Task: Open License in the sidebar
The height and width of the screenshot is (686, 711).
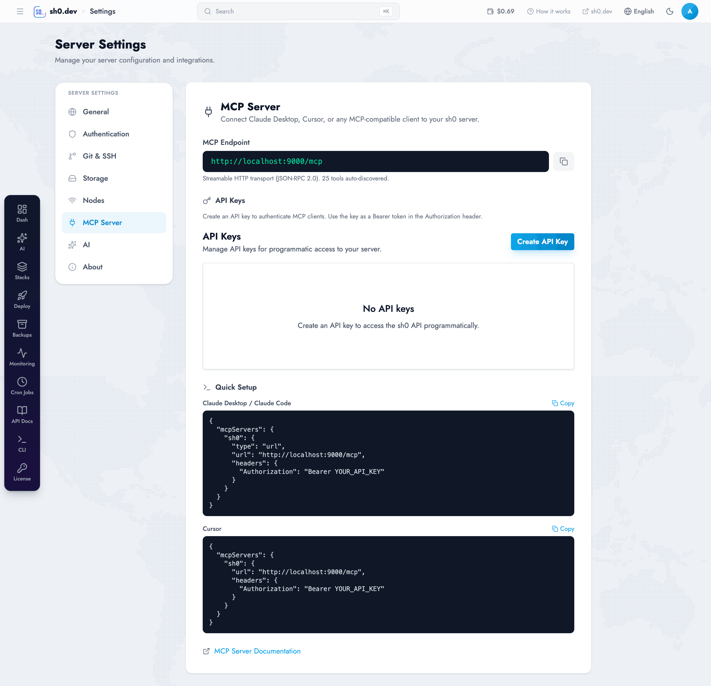Action: click(x=22, y=472)
